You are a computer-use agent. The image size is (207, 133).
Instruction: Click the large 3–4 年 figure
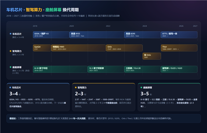15,94
